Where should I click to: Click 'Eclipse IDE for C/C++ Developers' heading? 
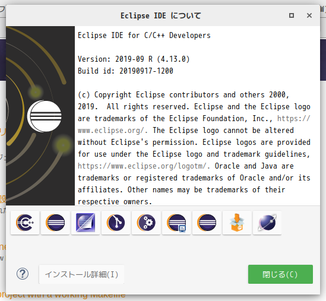144,36
